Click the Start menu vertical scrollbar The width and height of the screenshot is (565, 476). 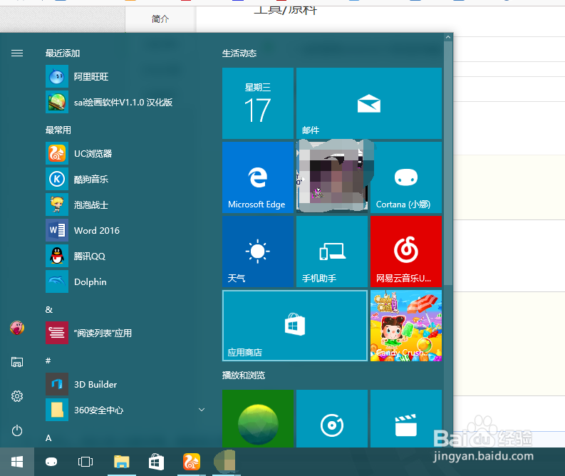pyautogui.click(x=448, y=163)
